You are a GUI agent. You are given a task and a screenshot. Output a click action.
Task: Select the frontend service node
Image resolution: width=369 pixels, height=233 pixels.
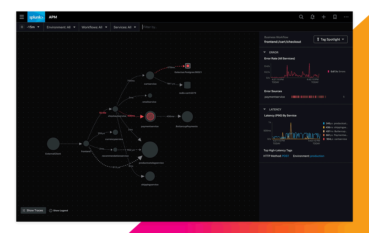point(86,143)
